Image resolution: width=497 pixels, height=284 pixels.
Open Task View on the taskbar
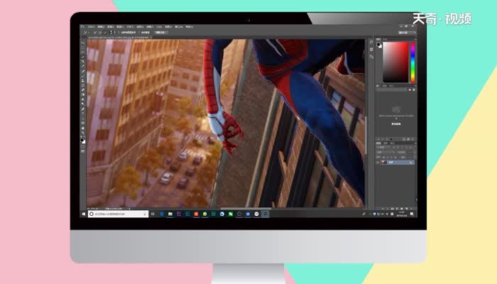click(153, 214)
